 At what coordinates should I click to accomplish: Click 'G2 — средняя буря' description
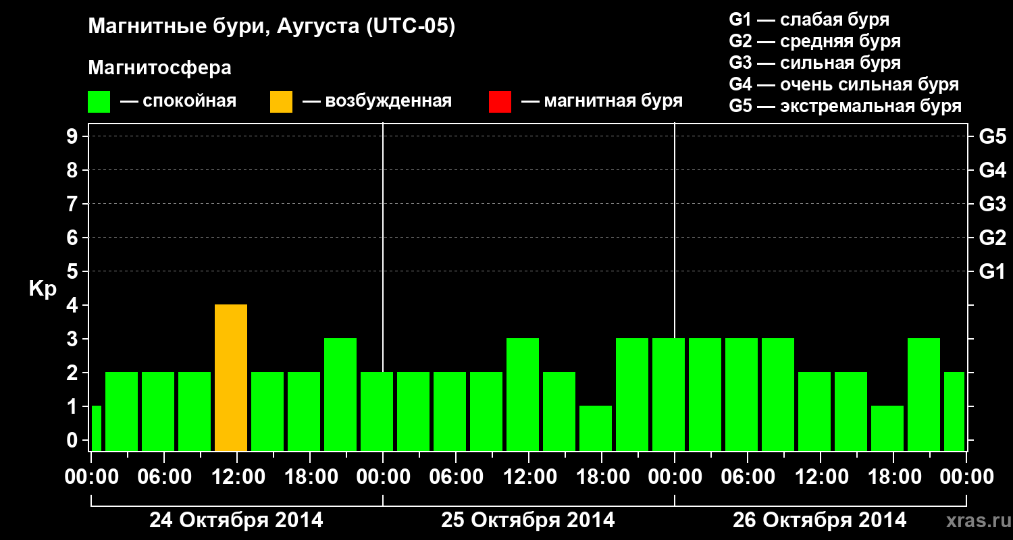click(x=814, y=41)
